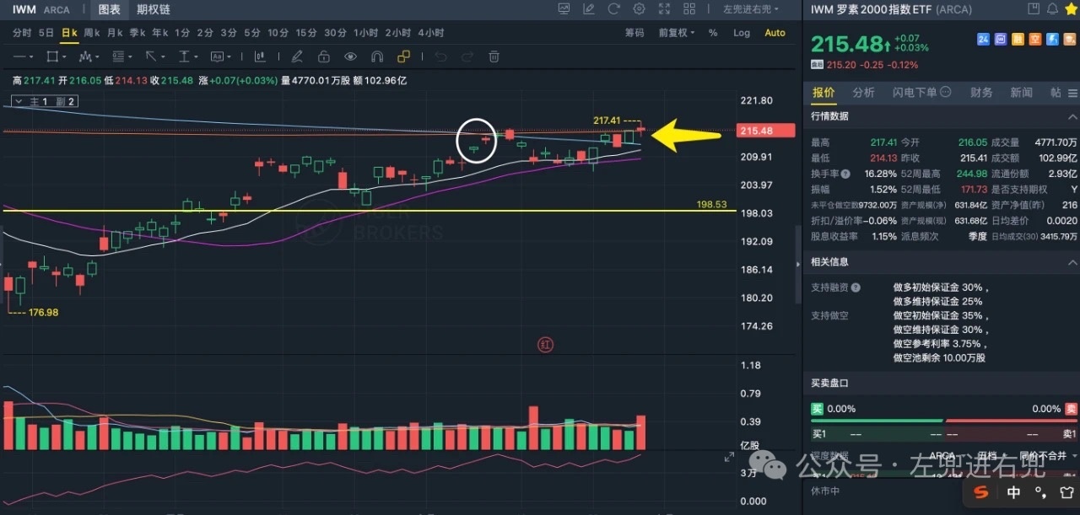Select the 1小时 timeframe
The width and height of the screenshot is (1080, 515).
tap(365, 33)
